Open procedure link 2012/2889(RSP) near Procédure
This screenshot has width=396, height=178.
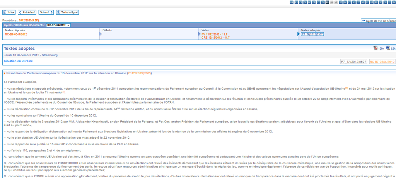29,20
